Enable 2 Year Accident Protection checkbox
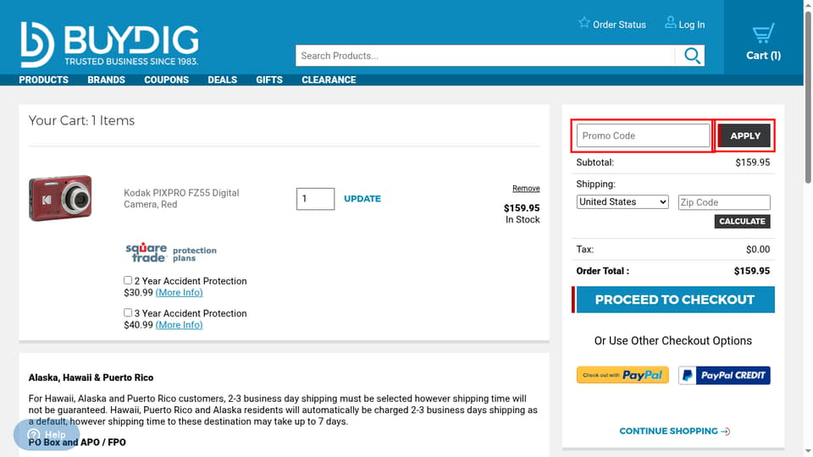813x457 pixels. coord(128,280)
